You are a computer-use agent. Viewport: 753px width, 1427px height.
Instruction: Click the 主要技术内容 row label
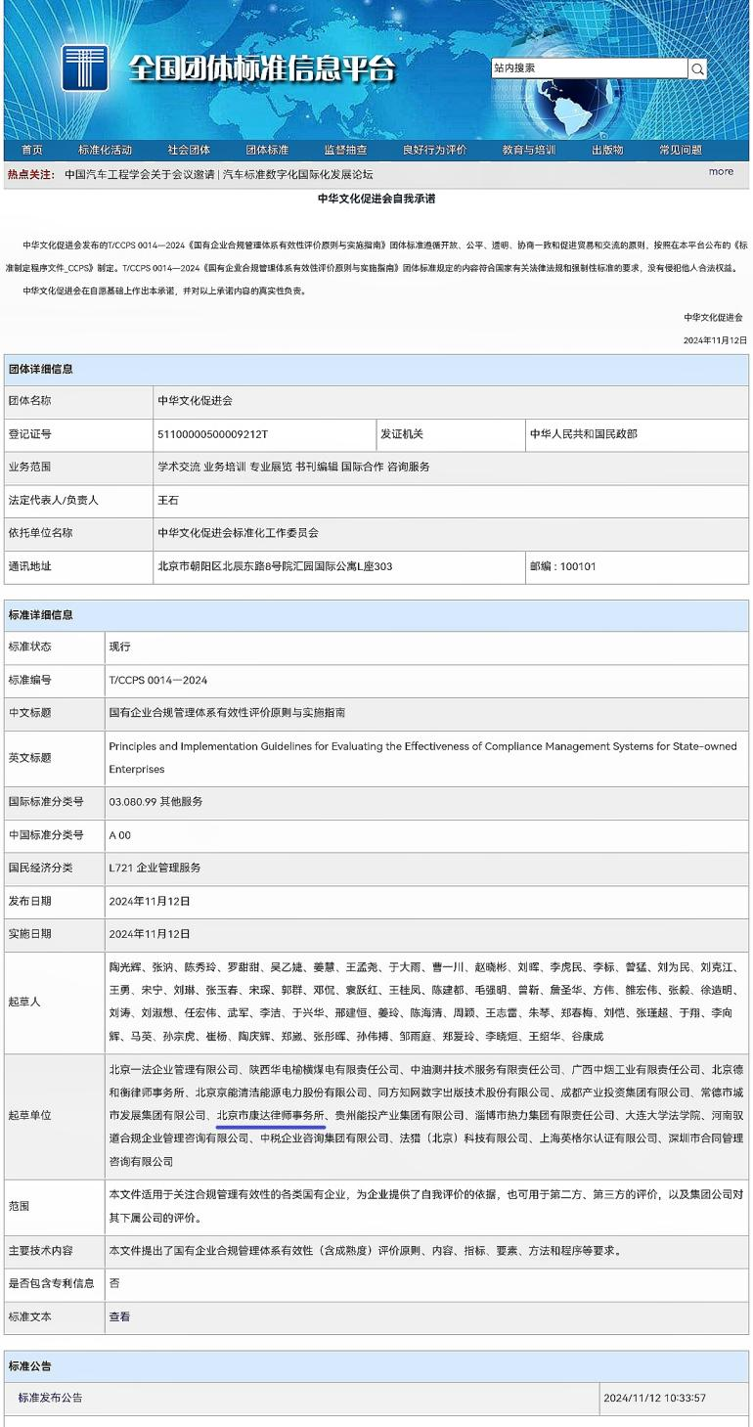pos(41,1250)
